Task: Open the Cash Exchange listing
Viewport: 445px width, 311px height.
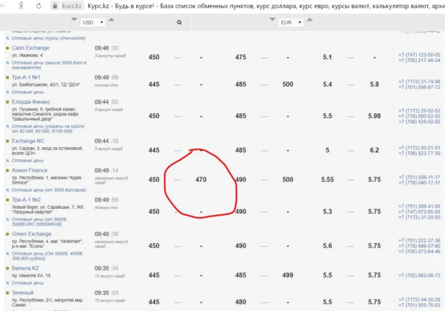Action: [31, 48]
